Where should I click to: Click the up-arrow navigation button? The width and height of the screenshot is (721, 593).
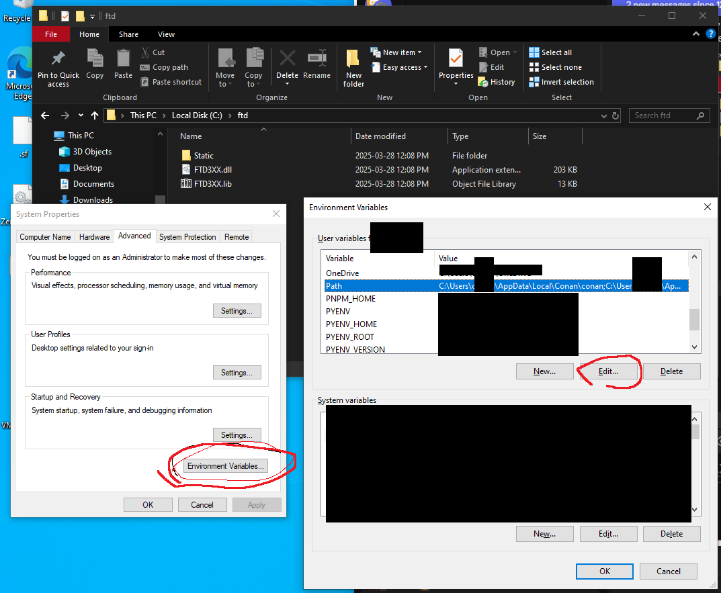[95, 116]
